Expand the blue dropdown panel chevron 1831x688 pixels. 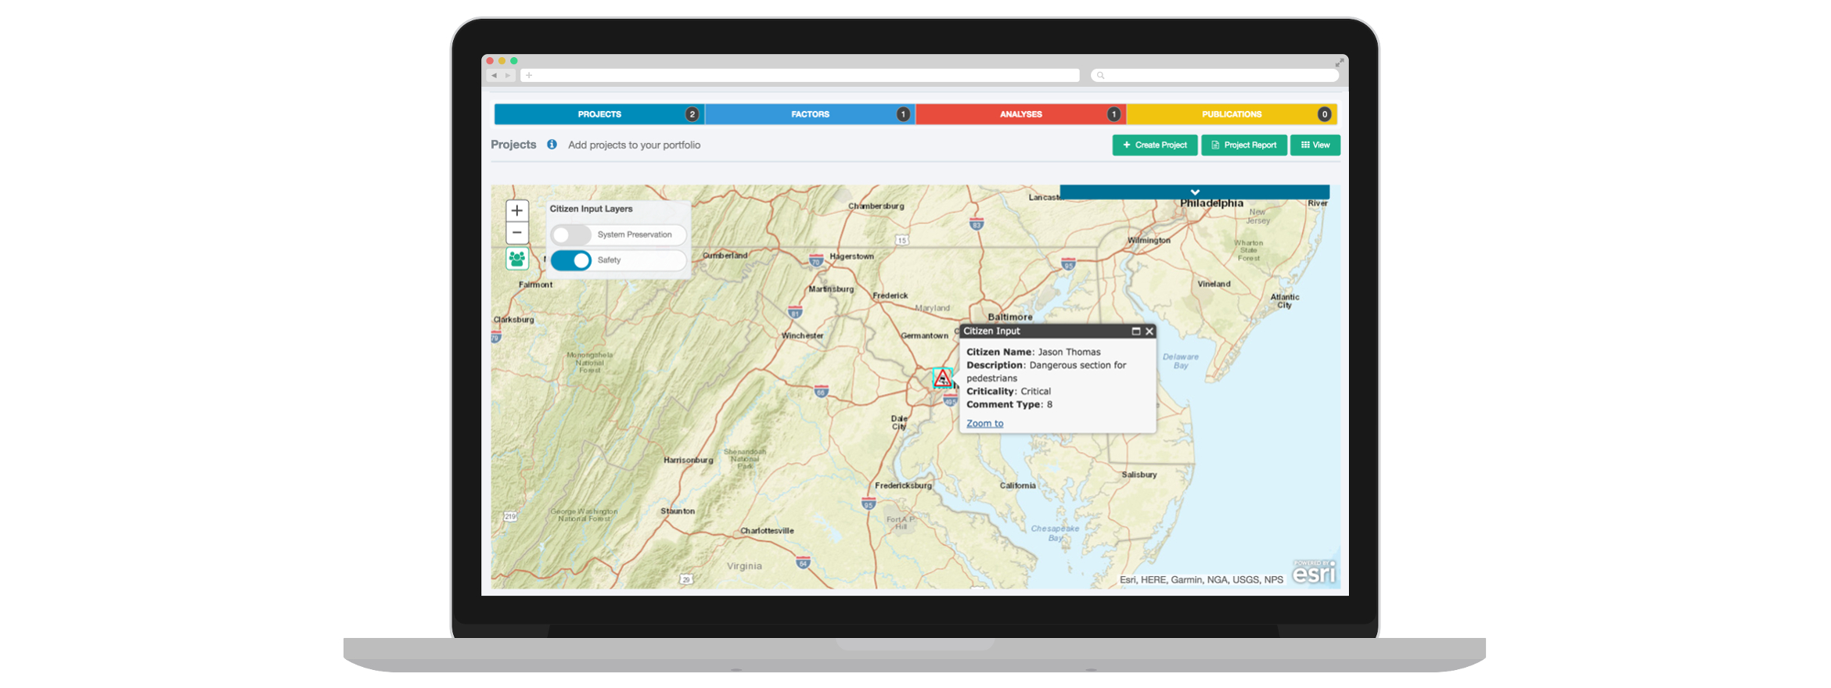[1195, 192]
